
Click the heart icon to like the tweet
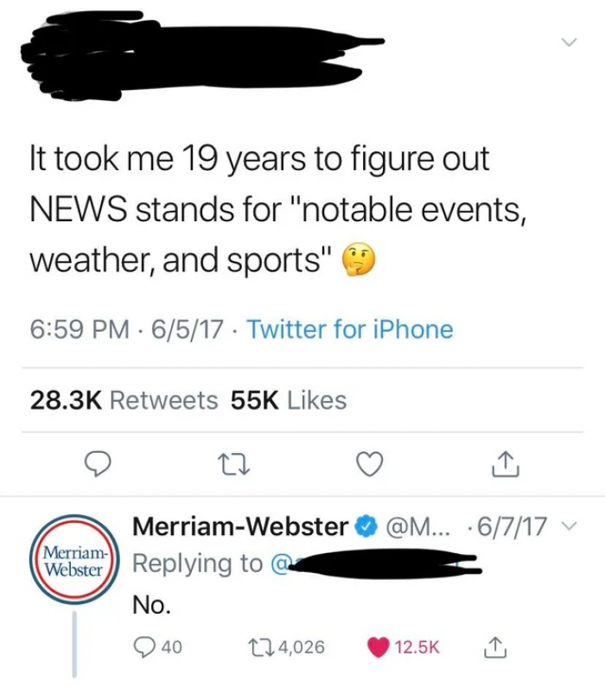370,464
